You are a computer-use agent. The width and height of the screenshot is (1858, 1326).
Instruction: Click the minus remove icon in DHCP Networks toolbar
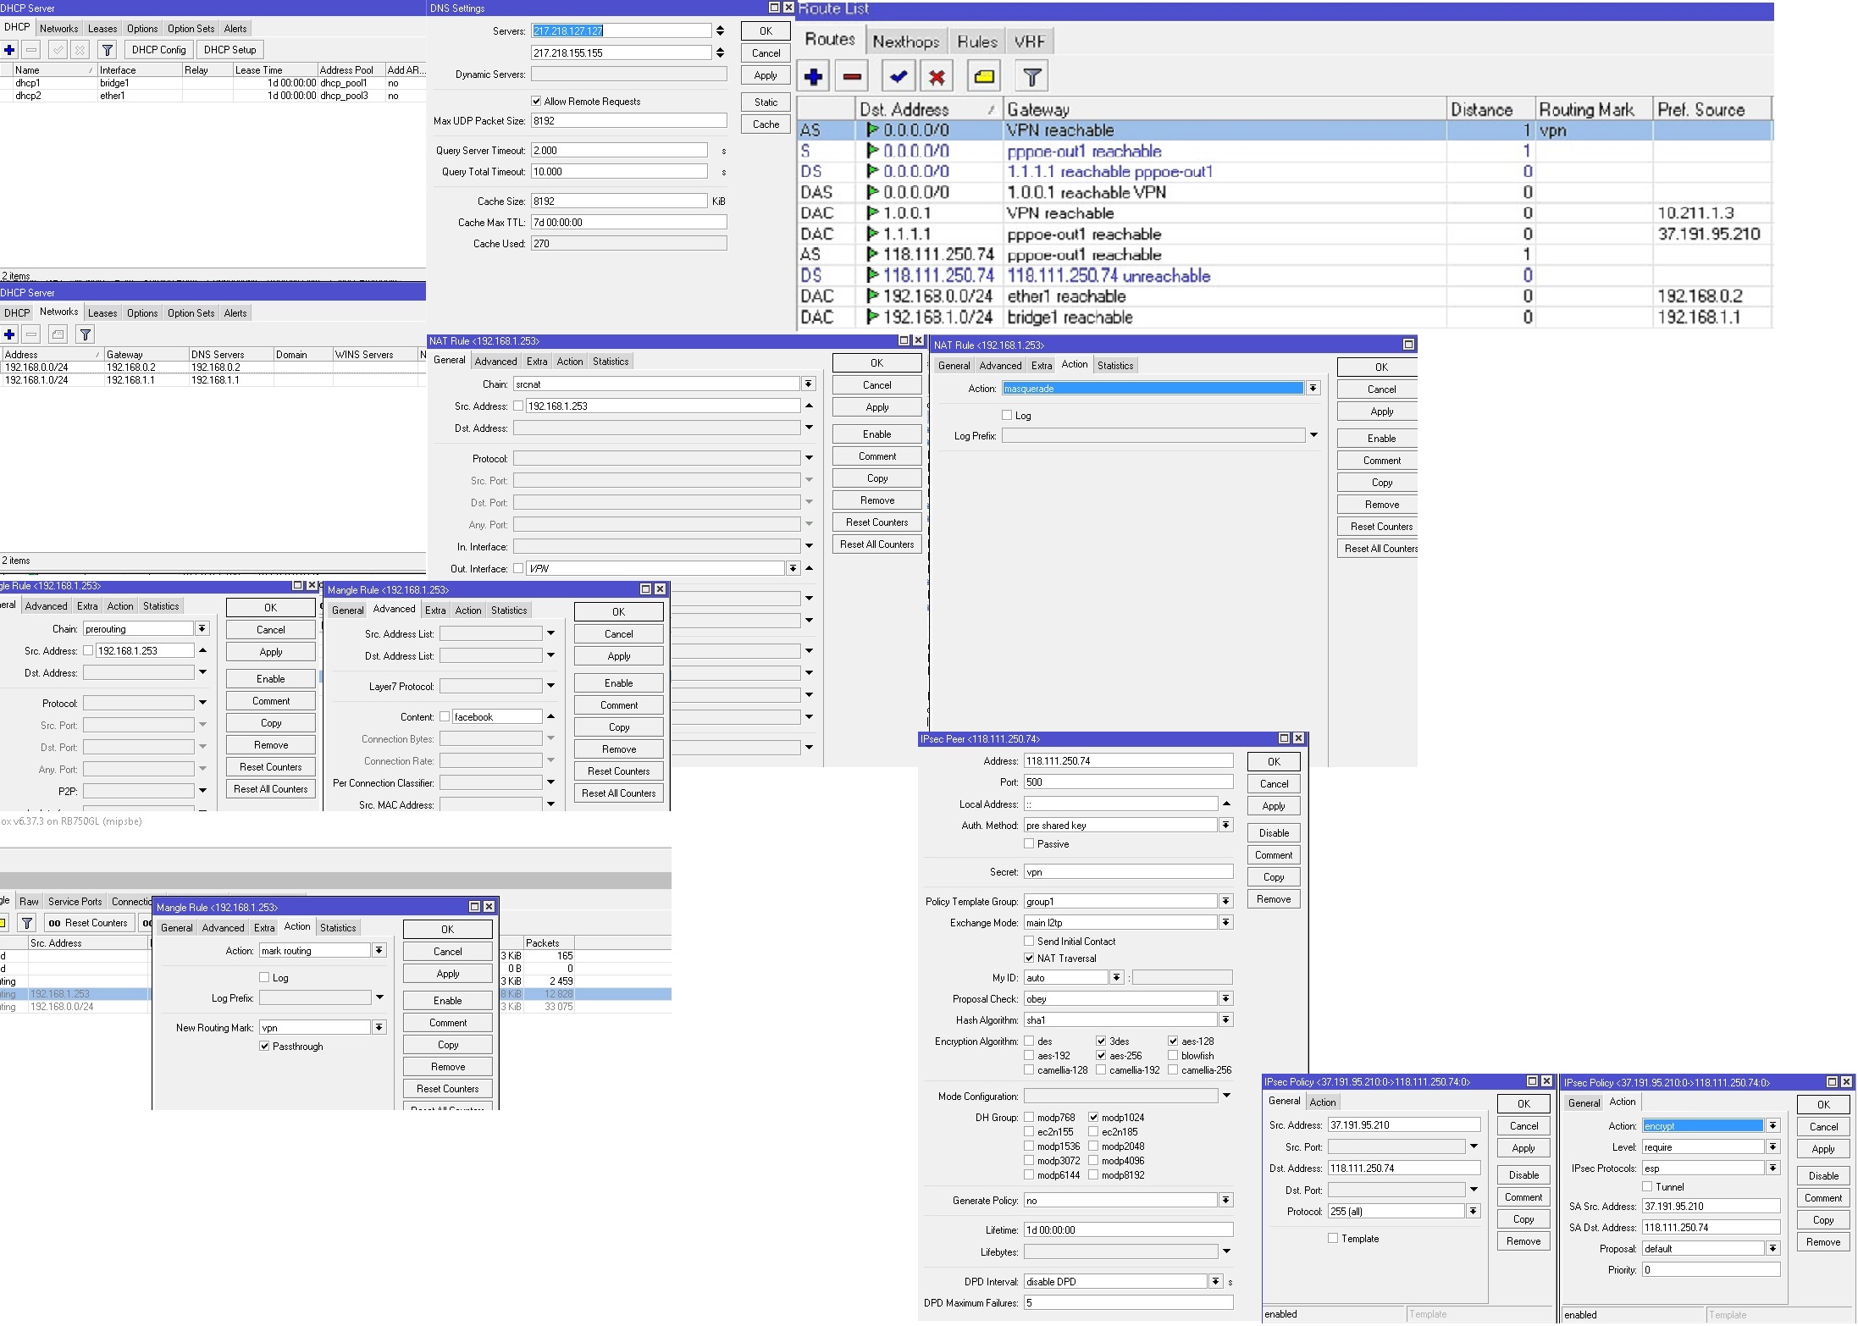coord(31,334)
